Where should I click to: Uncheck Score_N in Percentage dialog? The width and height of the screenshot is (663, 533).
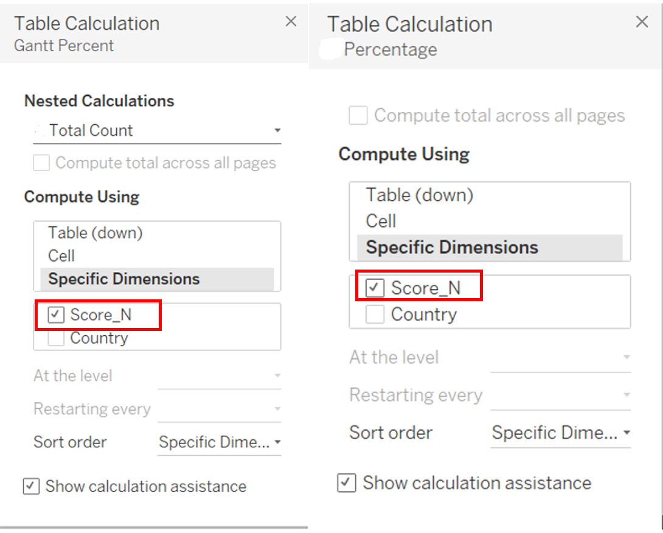point(375,288)
